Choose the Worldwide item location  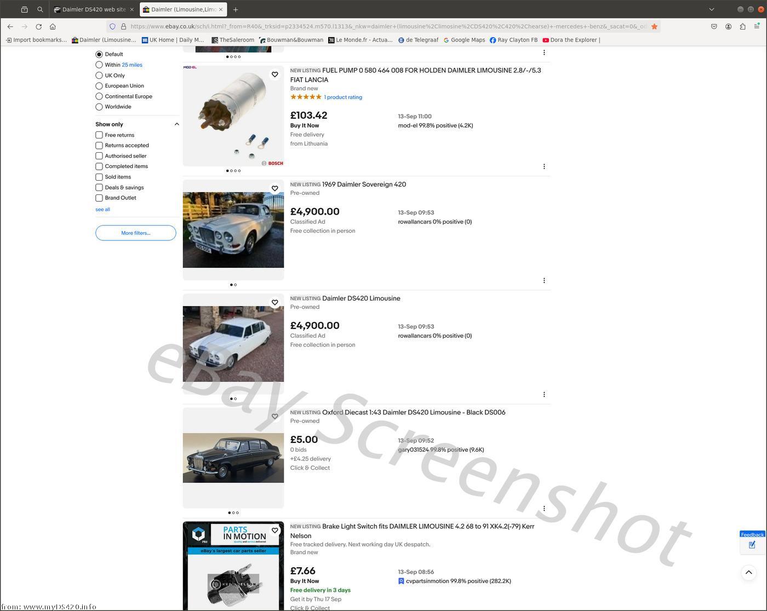coord(99,107)
